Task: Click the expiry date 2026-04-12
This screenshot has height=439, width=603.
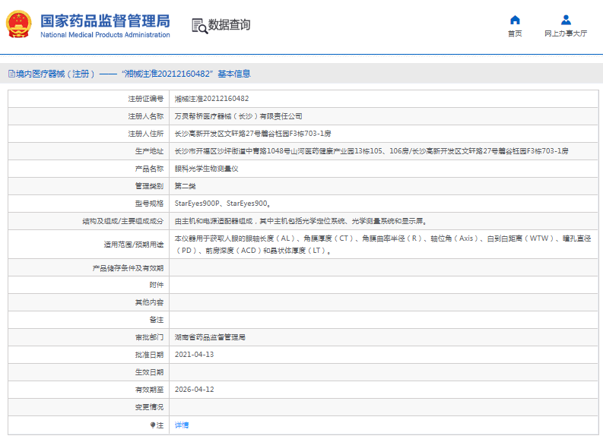Action: coord(194,390)
